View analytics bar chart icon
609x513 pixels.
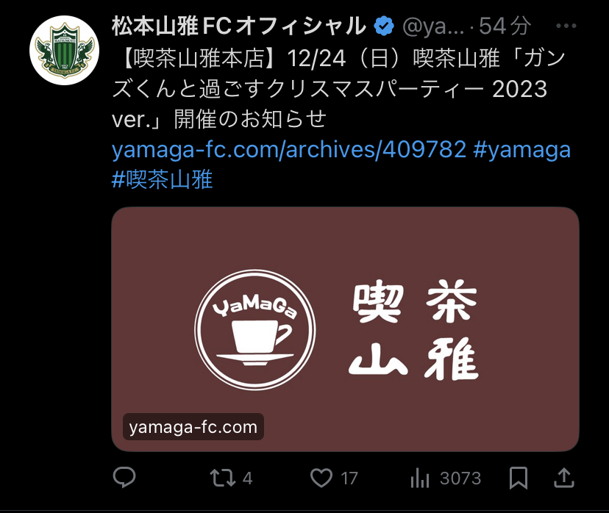(x=420, y=478)
